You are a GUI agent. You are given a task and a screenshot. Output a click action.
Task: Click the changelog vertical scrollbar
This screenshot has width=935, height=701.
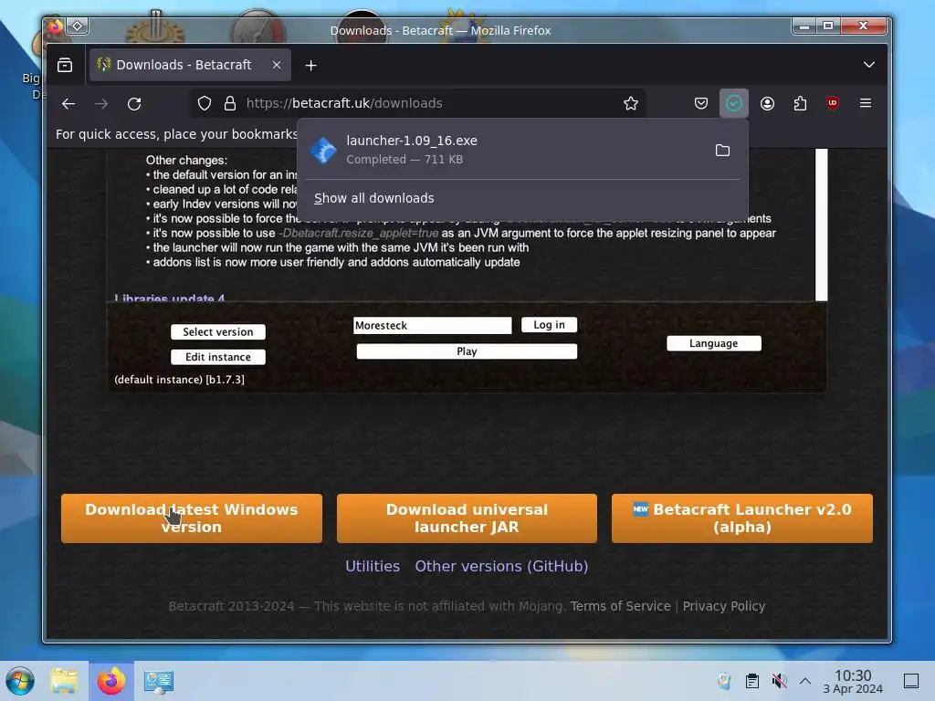pos(821,225)
